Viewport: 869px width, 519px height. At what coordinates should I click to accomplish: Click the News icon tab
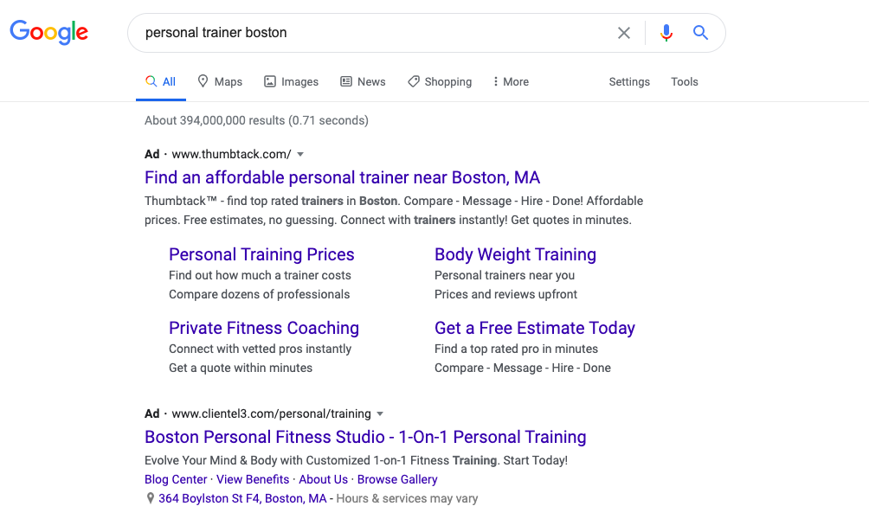(x=344, y=81)
